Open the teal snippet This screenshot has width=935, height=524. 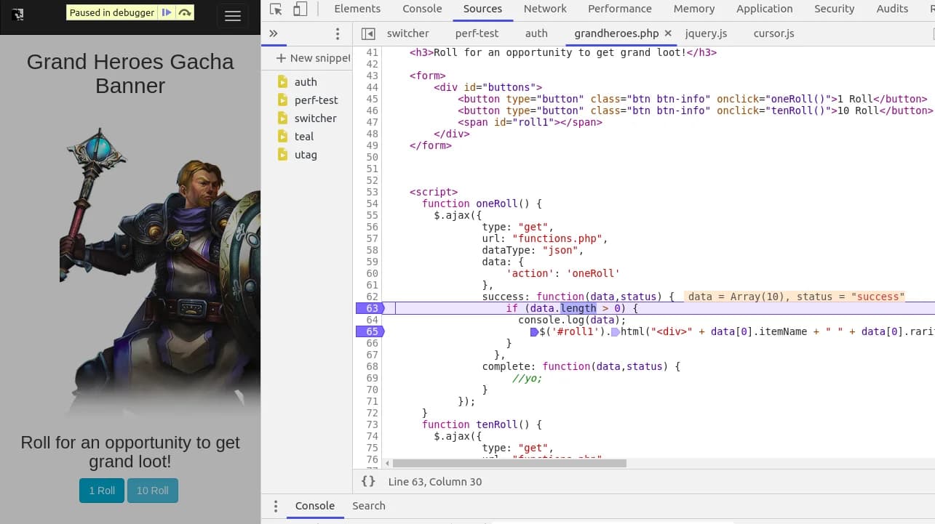(303, 136)
